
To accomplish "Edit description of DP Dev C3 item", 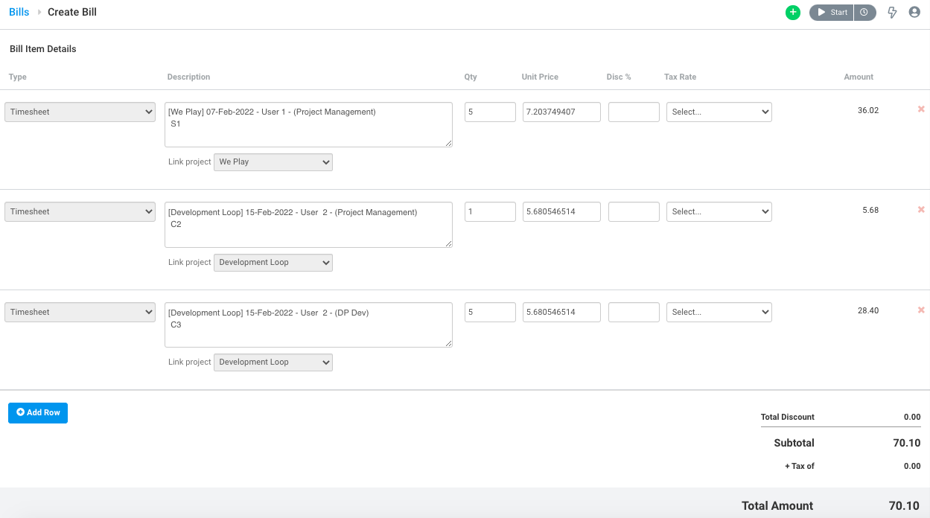I will click(308, 324).
